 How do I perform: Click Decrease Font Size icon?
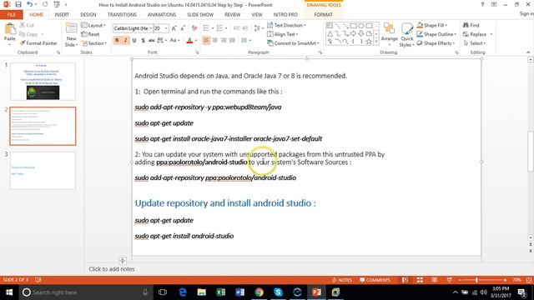coord(183,28)
